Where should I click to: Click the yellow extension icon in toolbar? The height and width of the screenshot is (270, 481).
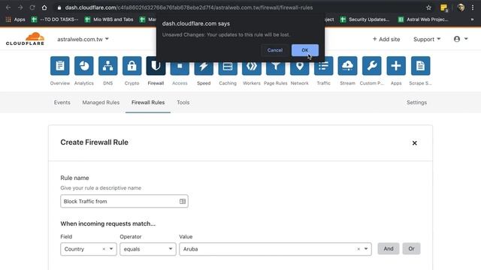[444, 8]
